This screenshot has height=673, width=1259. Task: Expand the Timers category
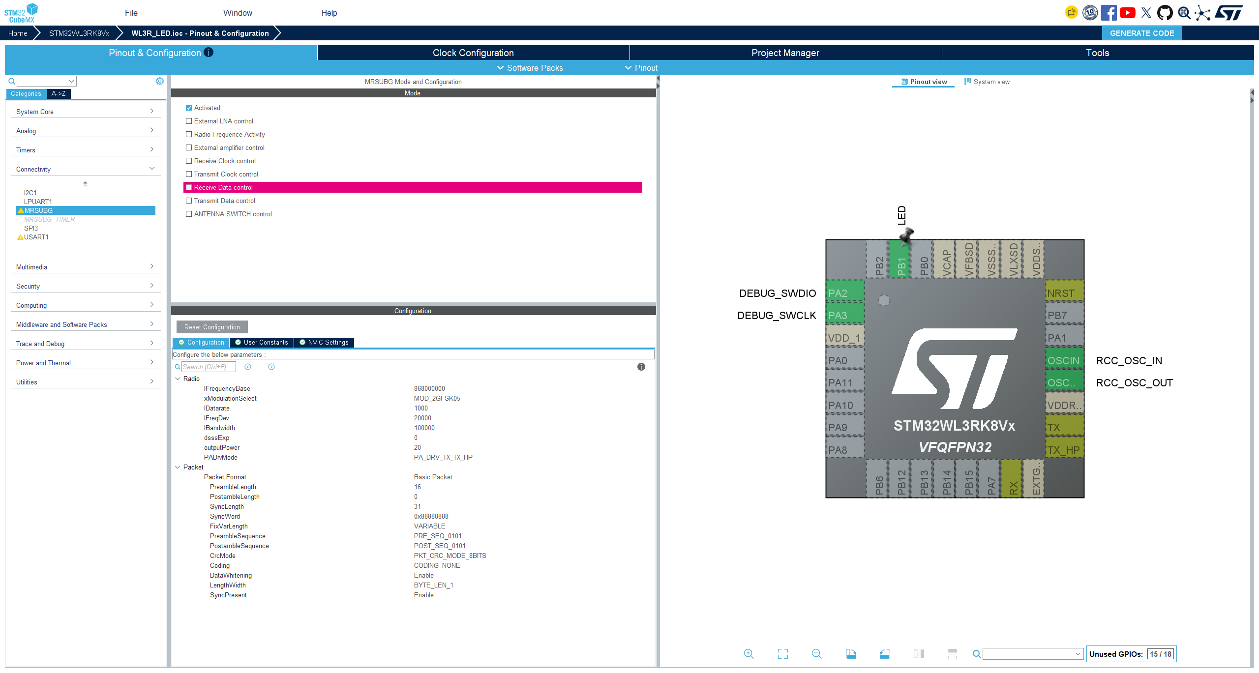click(x=85, y=150)
